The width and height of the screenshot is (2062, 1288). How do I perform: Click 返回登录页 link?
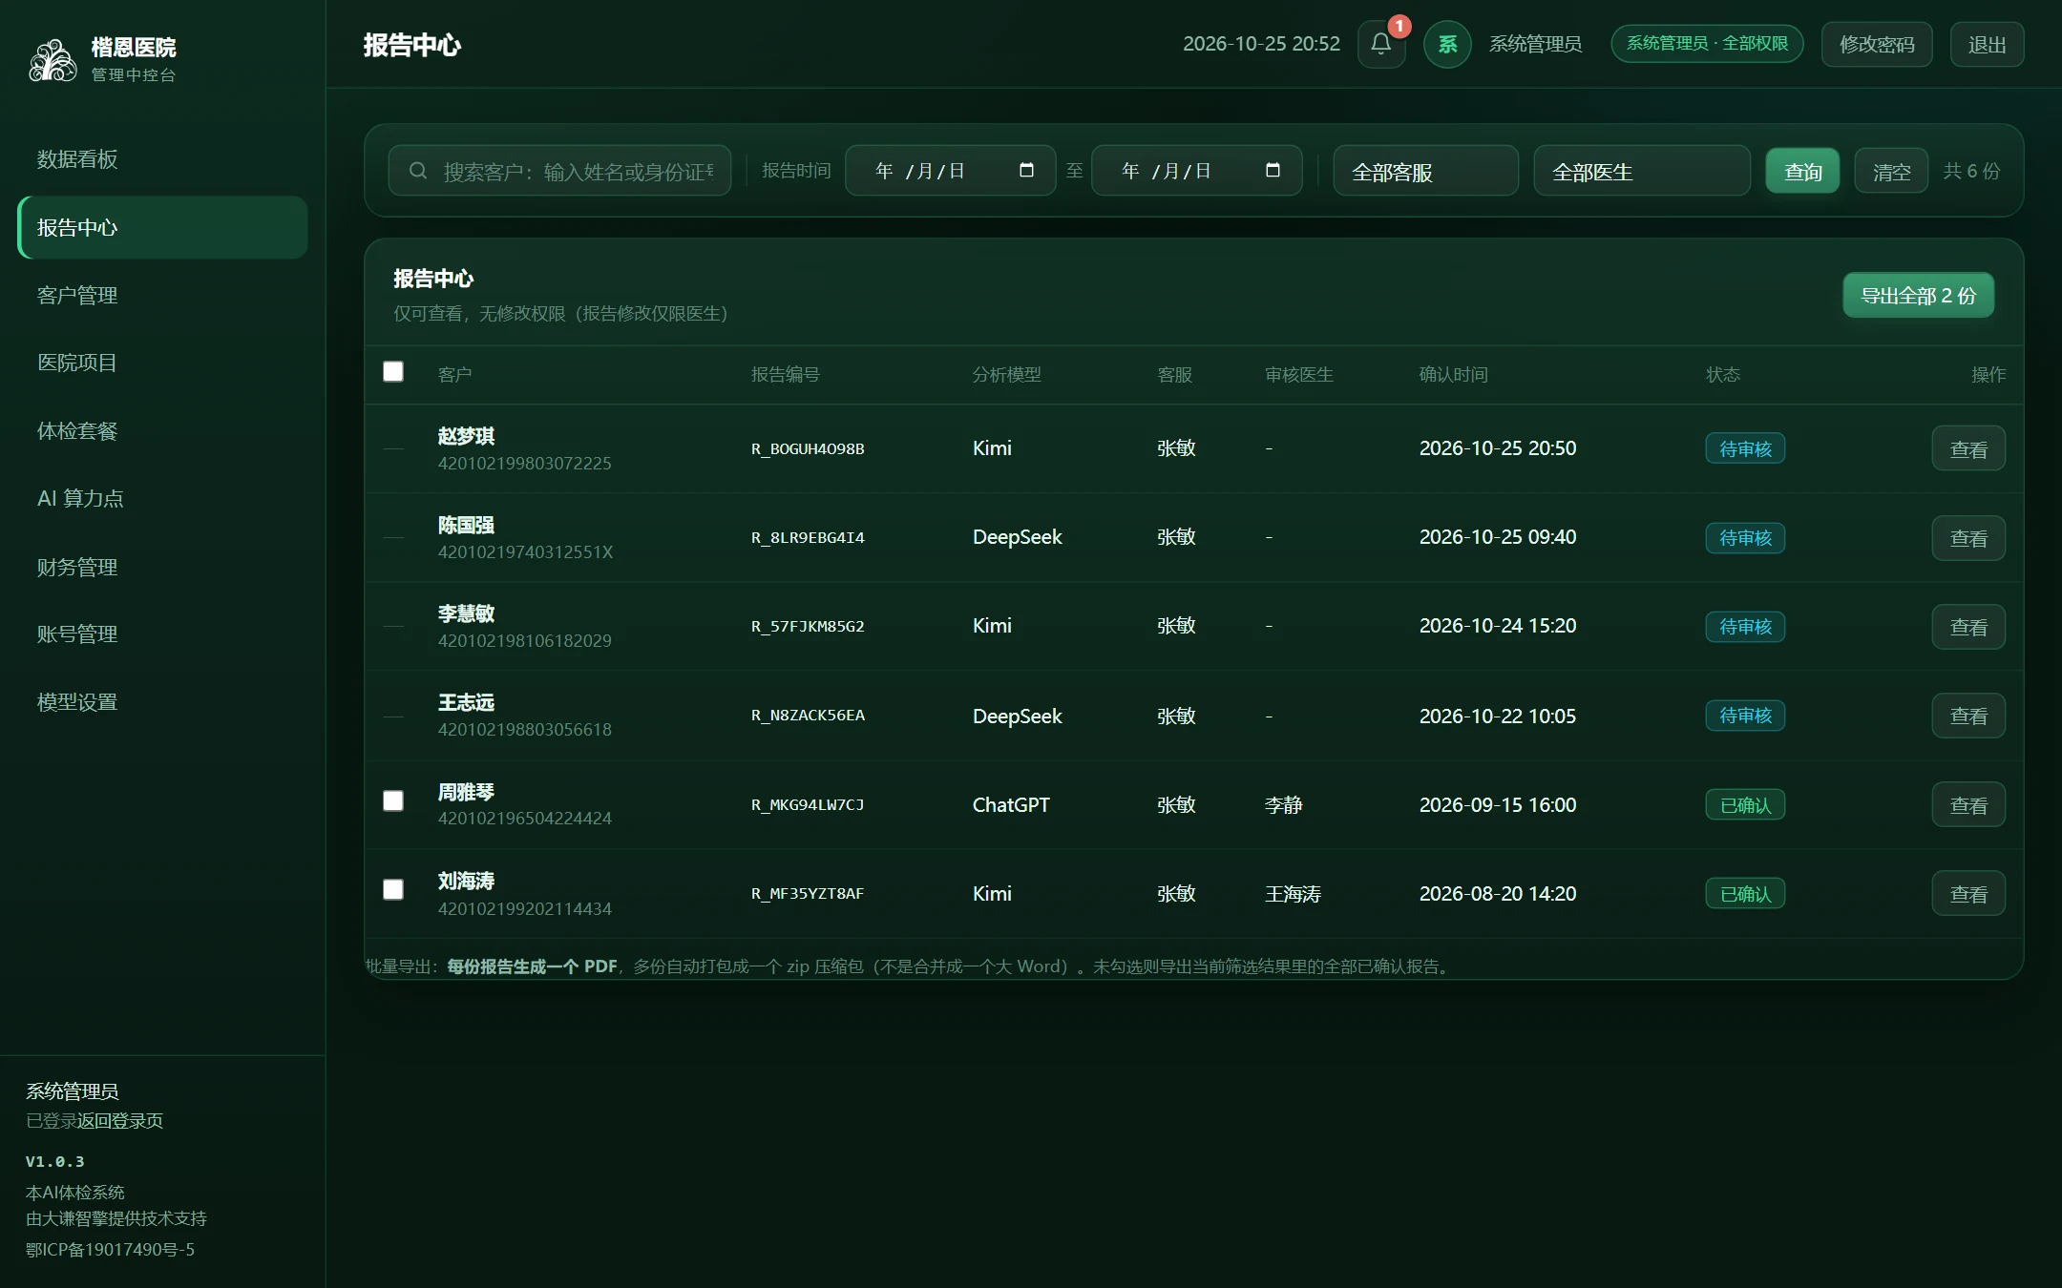pyautogui.click(x=120, y=1121)
